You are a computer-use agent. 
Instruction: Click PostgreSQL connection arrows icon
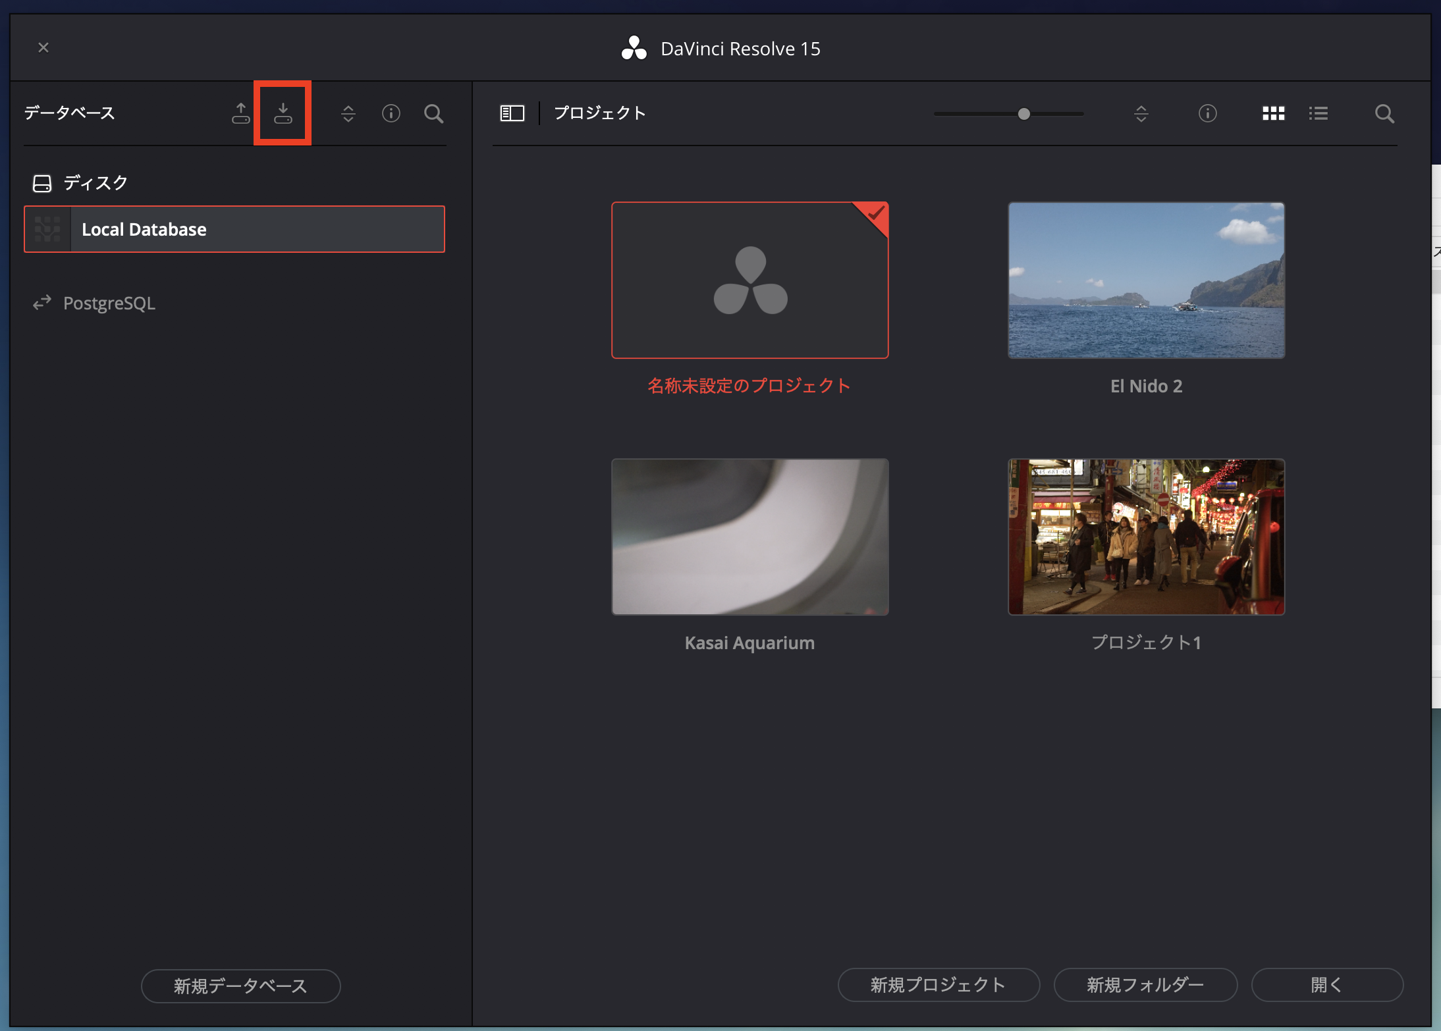pos(42,303)
